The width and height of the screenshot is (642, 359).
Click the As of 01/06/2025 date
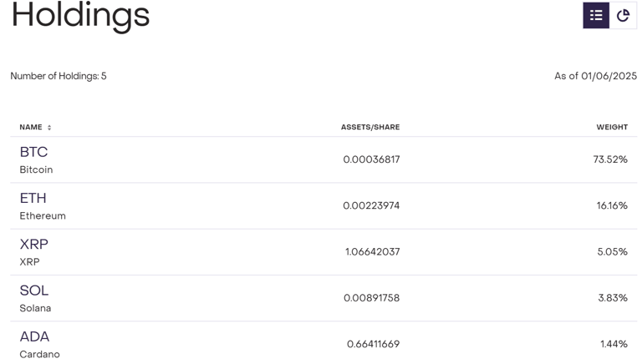[595, 76]
